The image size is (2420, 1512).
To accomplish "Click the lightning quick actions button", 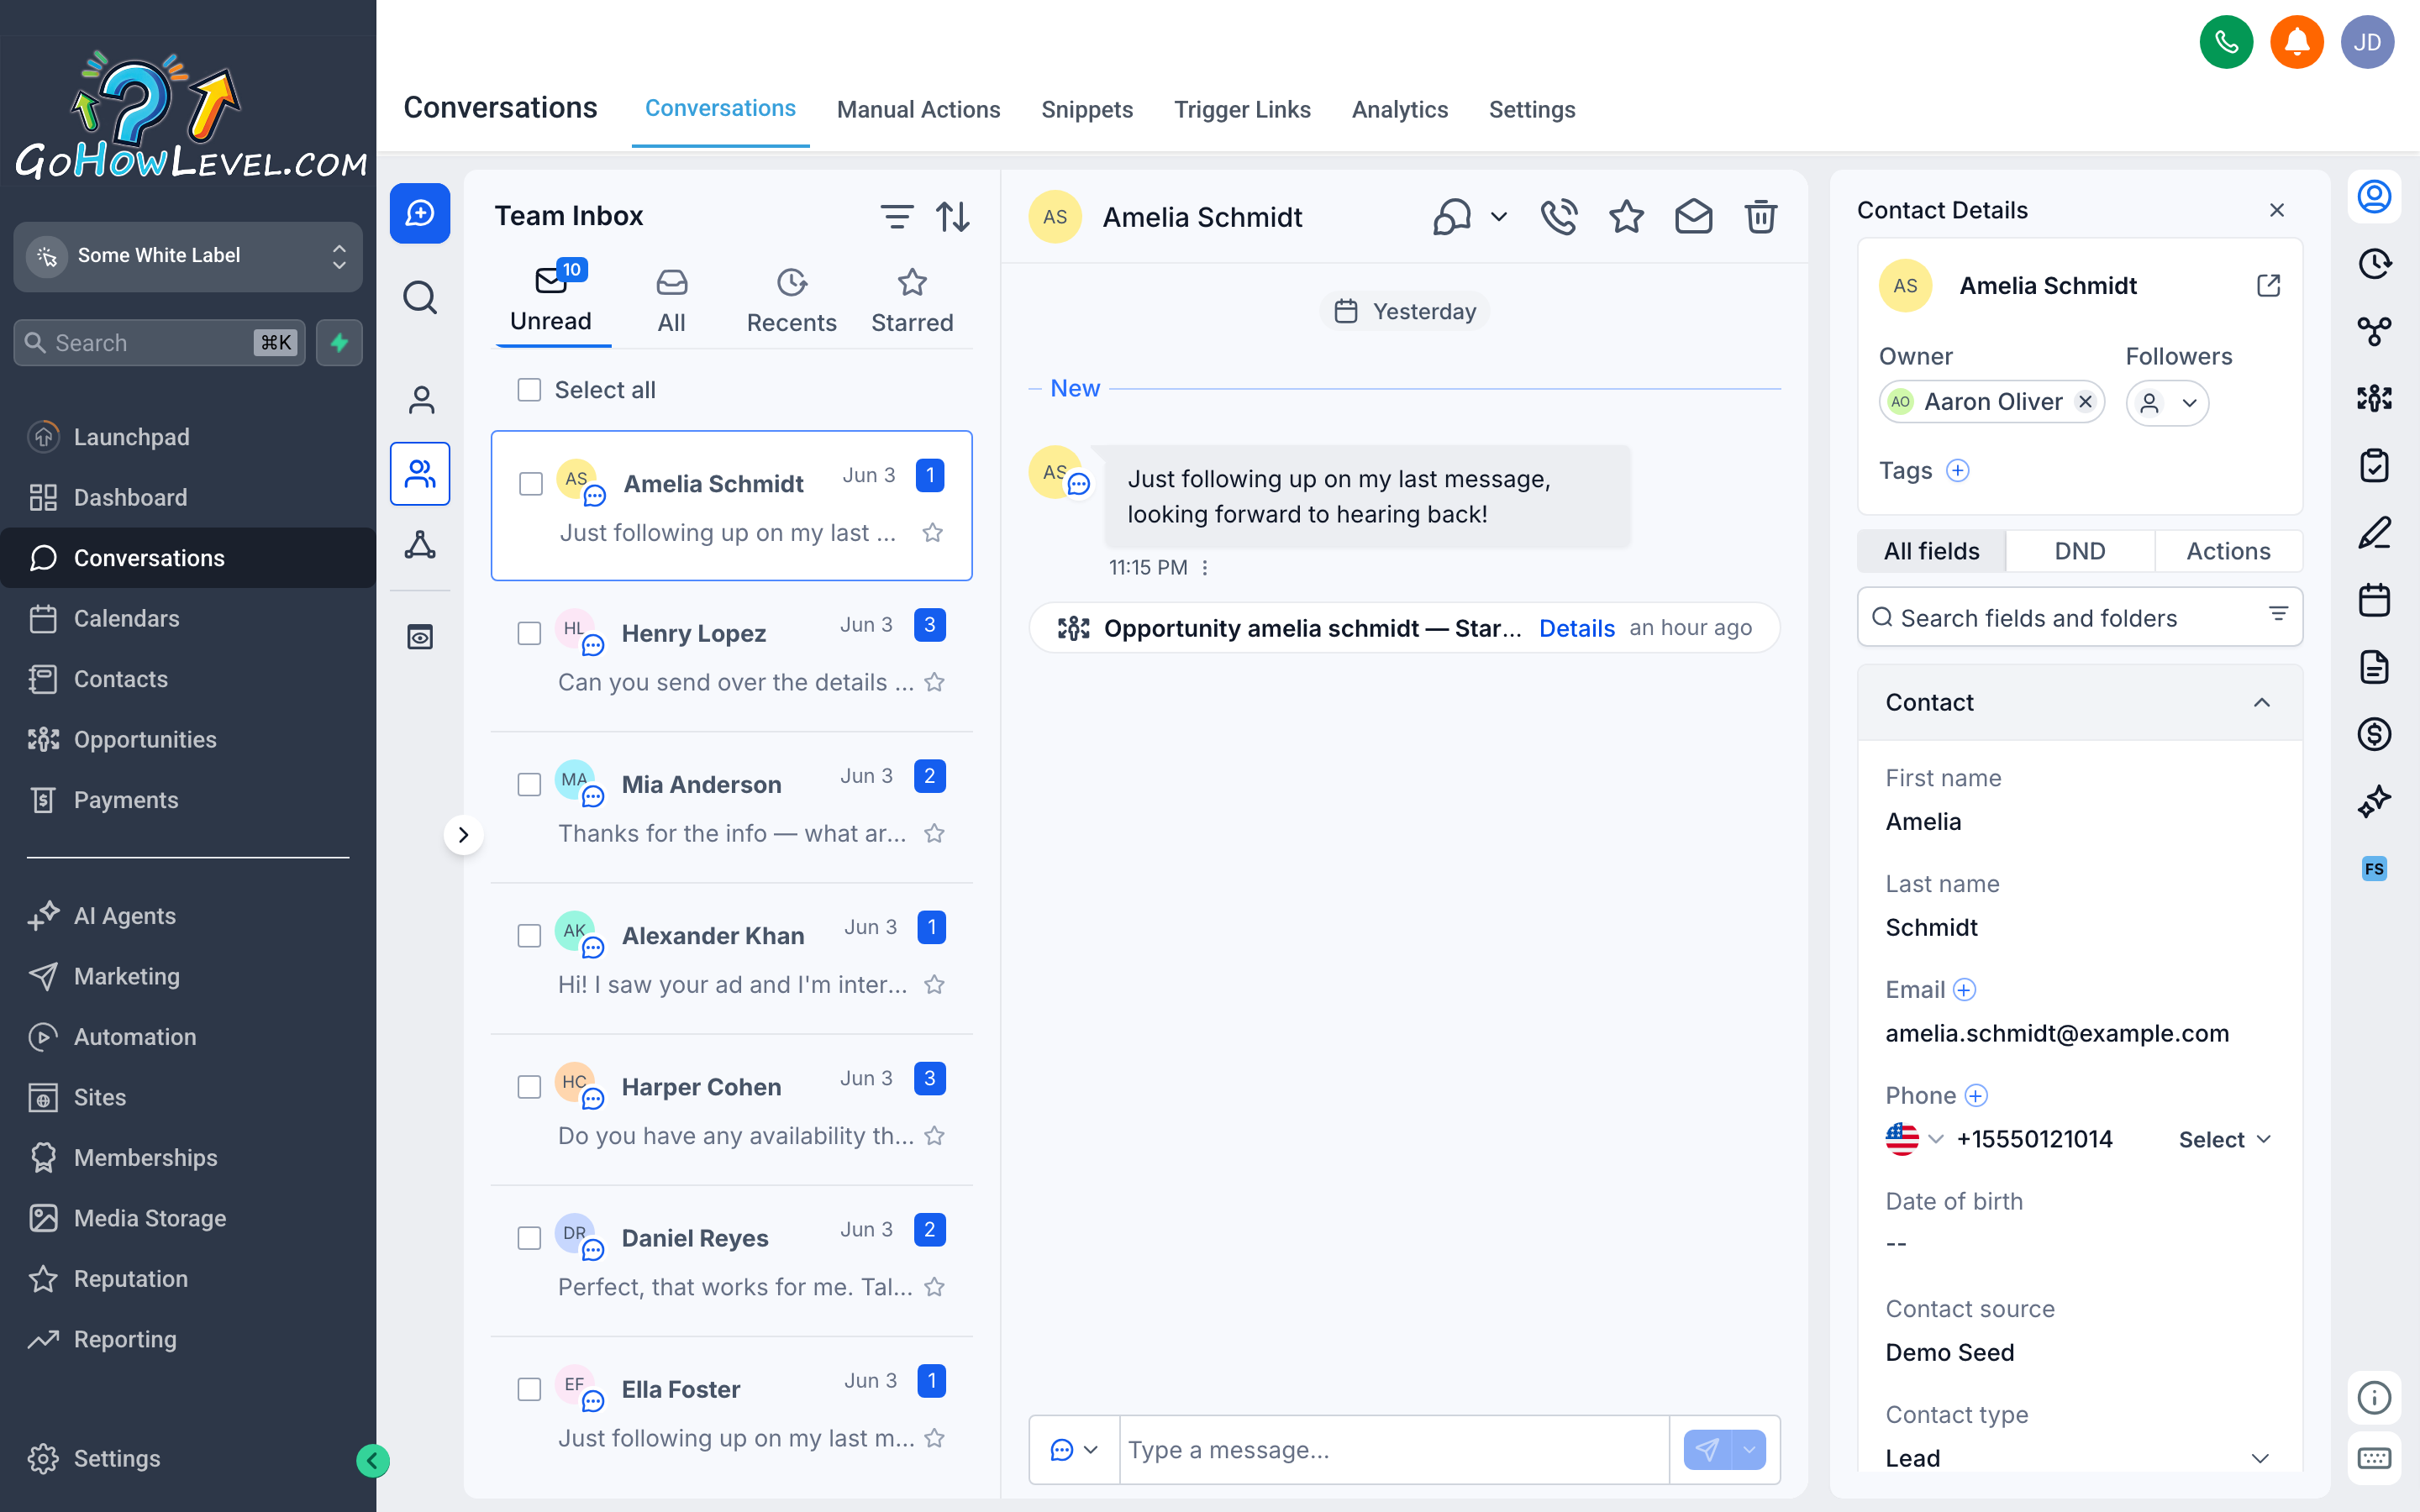I will [340, 343].
